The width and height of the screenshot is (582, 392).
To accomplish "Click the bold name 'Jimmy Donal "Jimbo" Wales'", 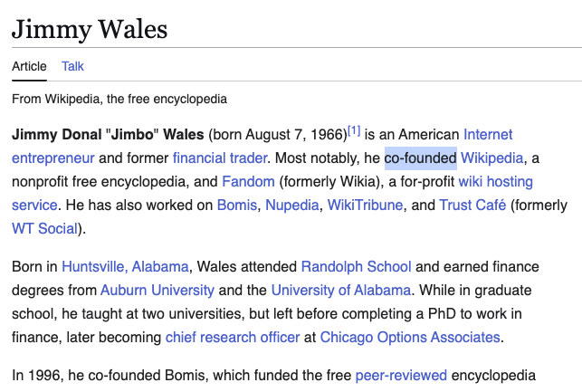I will click(108, 134).
